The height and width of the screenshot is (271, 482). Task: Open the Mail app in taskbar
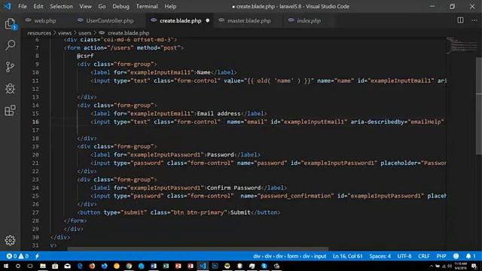(67, 266)
